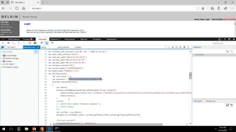Click the router Home link
The height and width of the screenshot is (132, 236).
[x=196, y=19]
